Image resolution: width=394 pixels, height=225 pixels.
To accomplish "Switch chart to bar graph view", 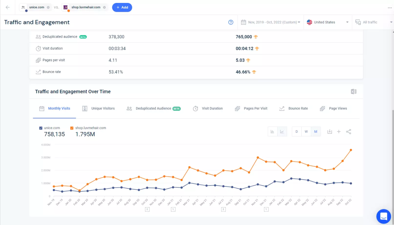I will [x=273, y=132].
